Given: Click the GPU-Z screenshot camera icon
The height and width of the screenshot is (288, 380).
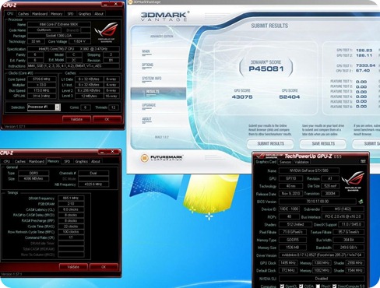Looking at the screenshot, I should tap(363, 161).
